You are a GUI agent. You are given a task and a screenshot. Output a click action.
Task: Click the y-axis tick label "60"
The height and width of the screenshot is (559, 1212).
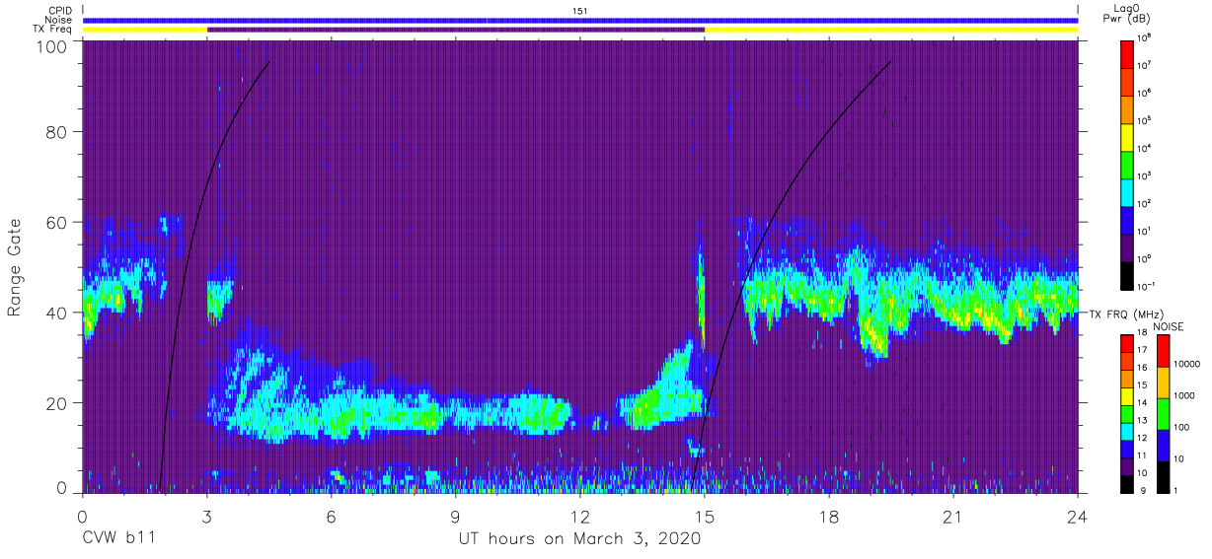click(x=56, y=222)
